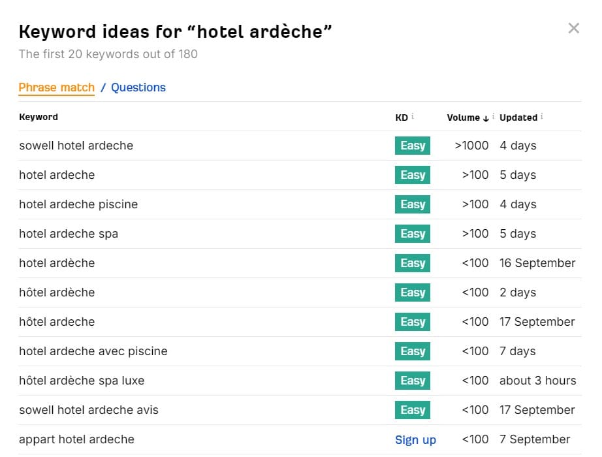
Task: Click Easy badge for sowell hotel ardeche
Action: 413,146
